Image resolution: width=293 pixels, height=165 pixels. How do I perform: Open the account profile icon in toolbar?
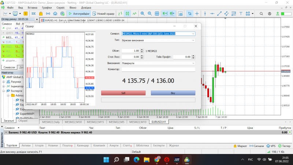pyautogui.click(x=270, y=14)
